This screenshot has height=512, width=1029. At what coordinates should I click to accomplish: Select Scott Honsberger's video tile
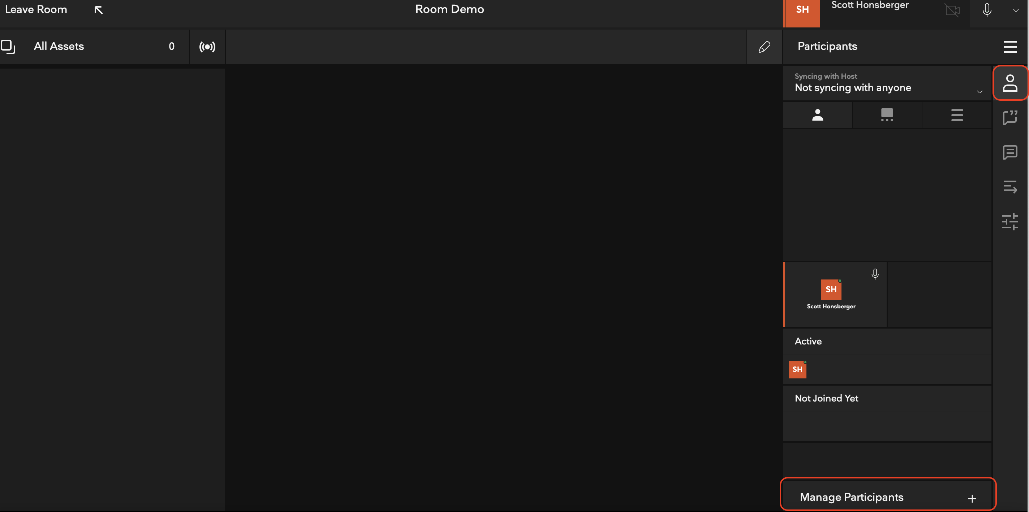(835, 295)
